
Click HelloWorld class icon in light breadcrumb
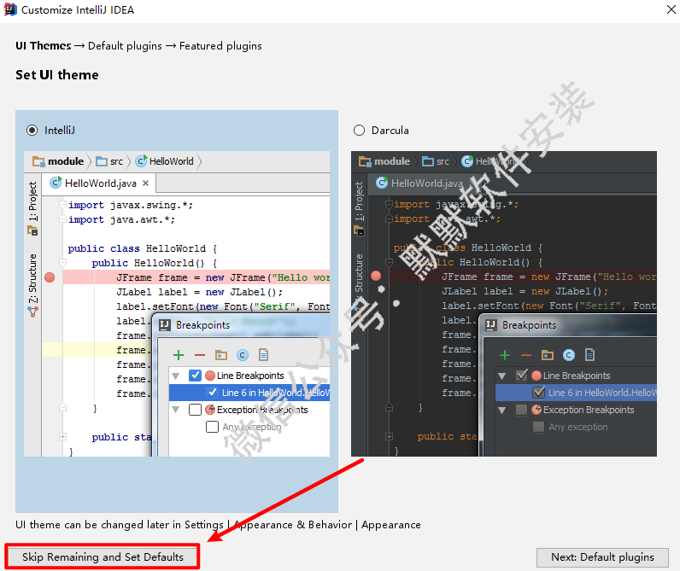click(141, 161)
